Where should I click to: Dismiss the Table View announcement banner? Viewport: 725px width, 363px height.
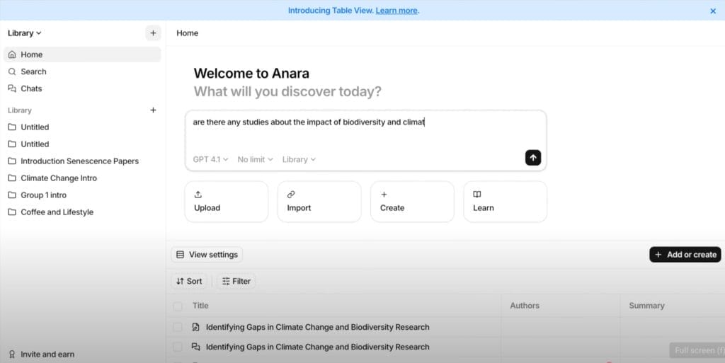pos(712,11)
